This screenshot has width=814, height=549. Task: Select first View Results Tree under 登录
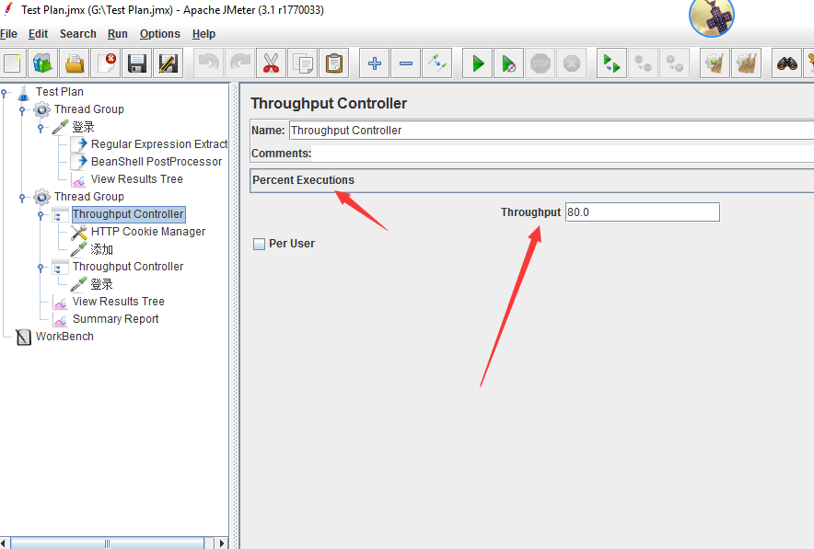(x=136, y=179)
